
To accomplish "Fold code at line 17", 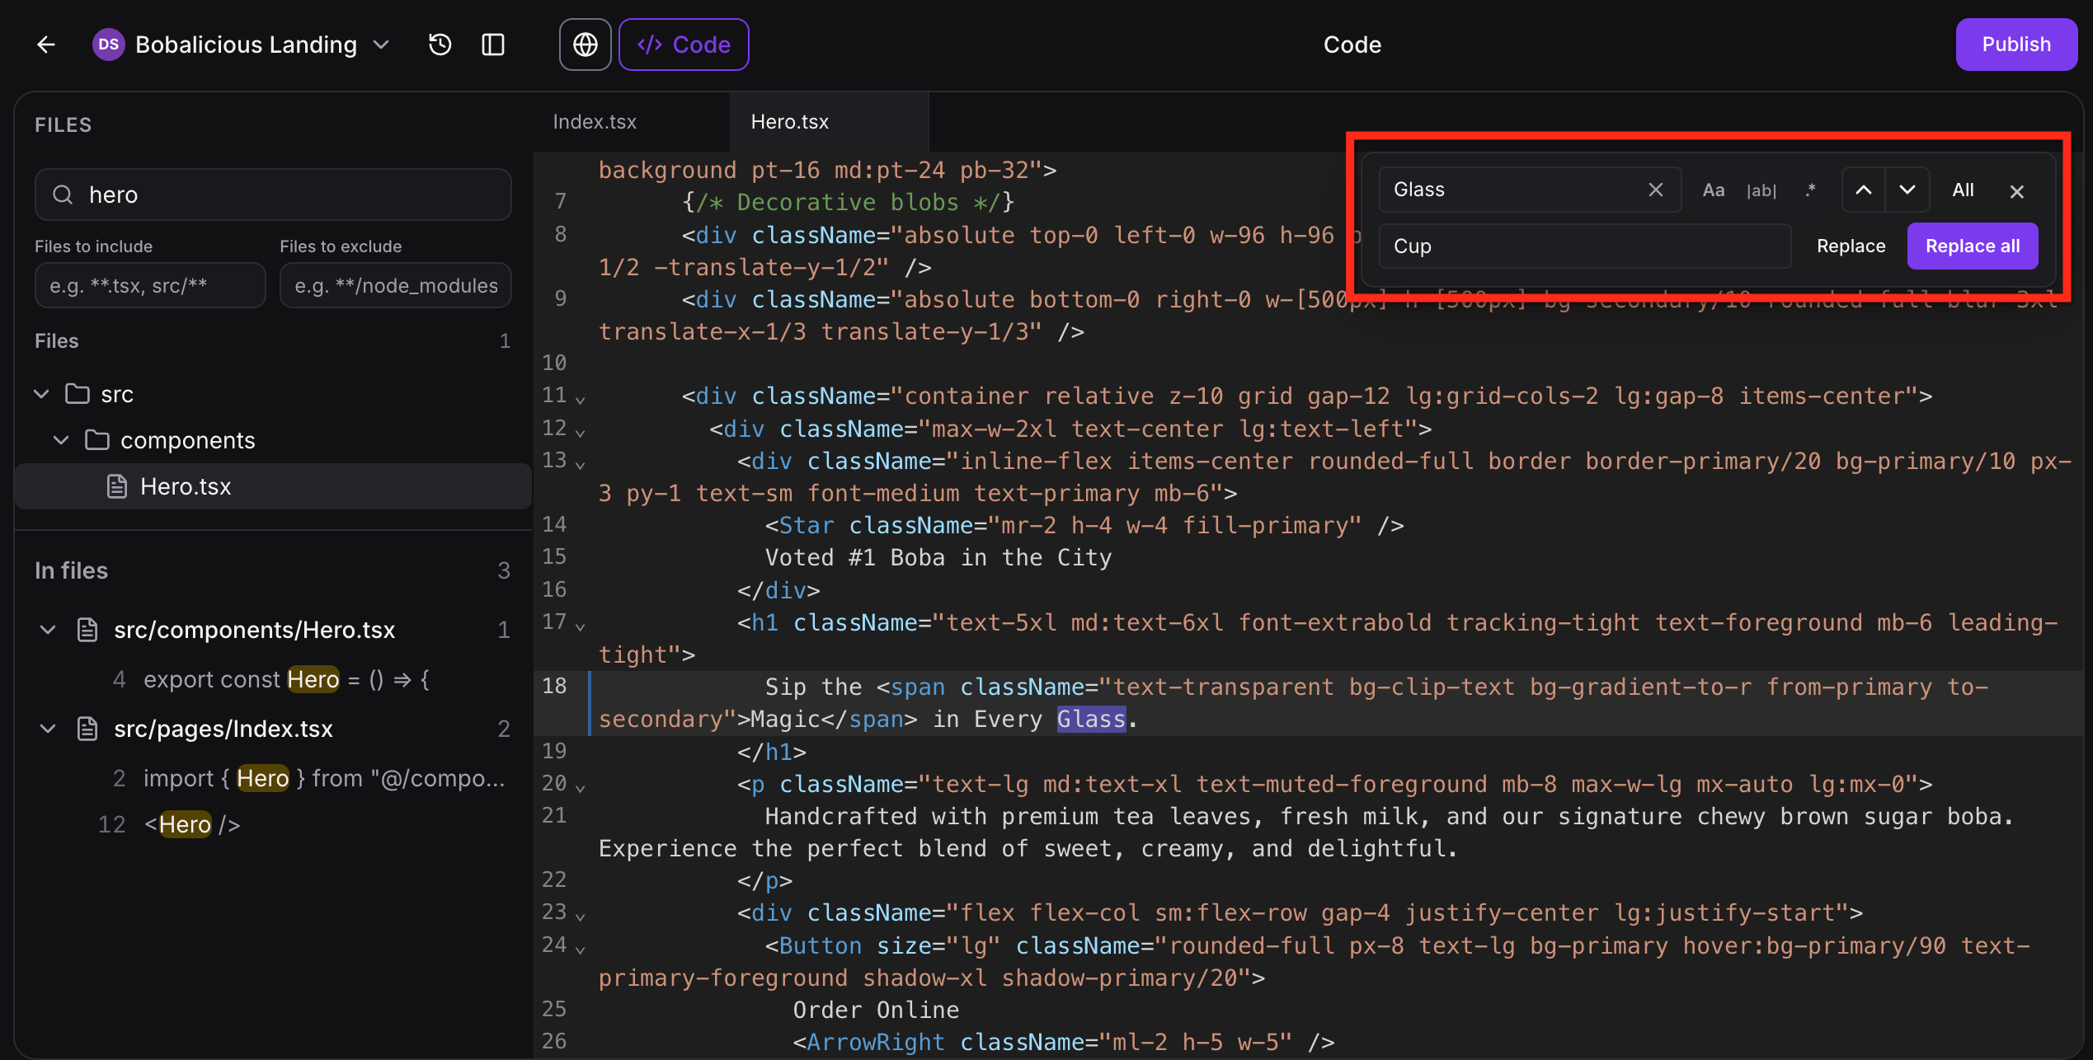I will coord(581,627).
